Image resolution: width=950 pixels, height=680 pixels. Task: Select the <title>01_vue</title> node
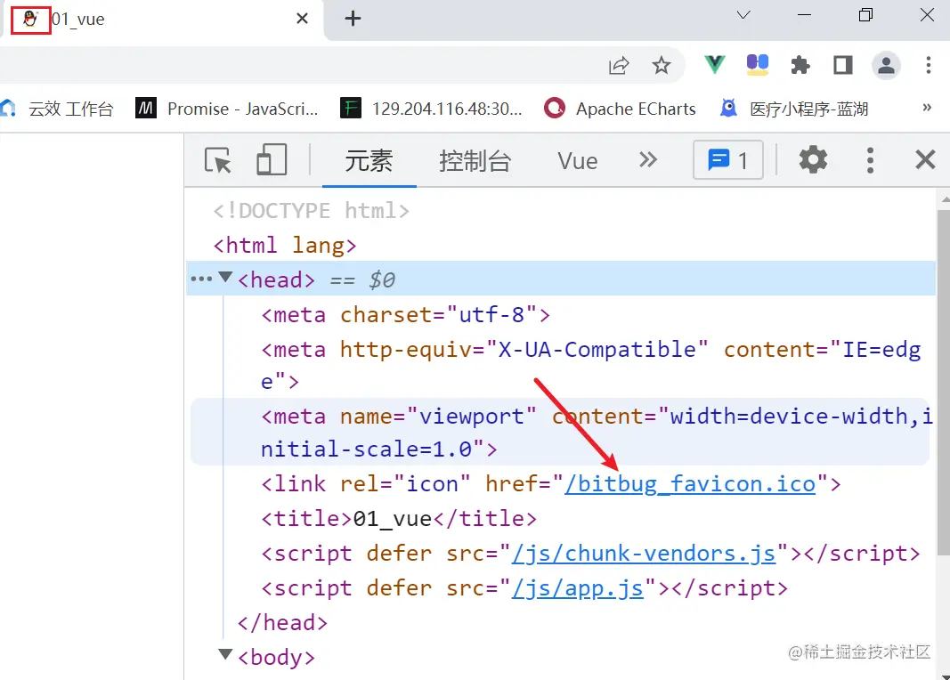(x=399, y=519)
